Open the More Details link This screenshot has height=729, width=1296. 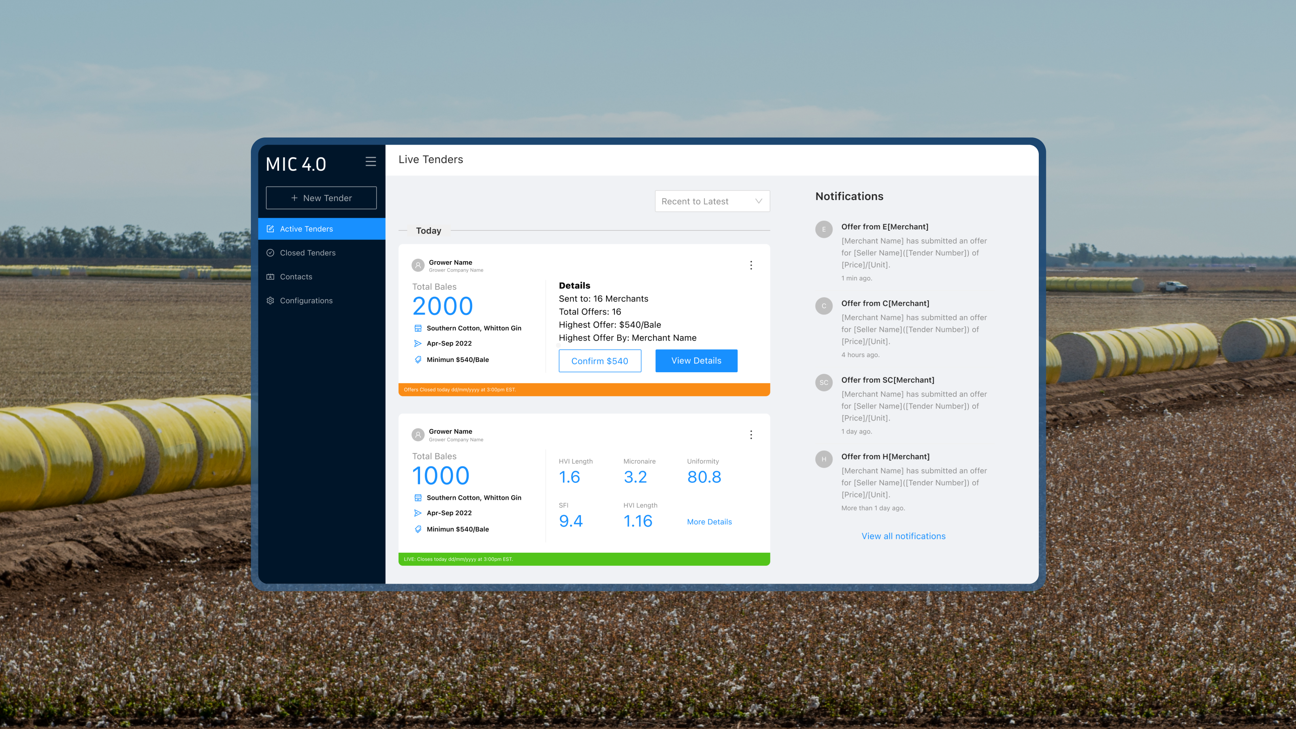(x=709, y=522)
